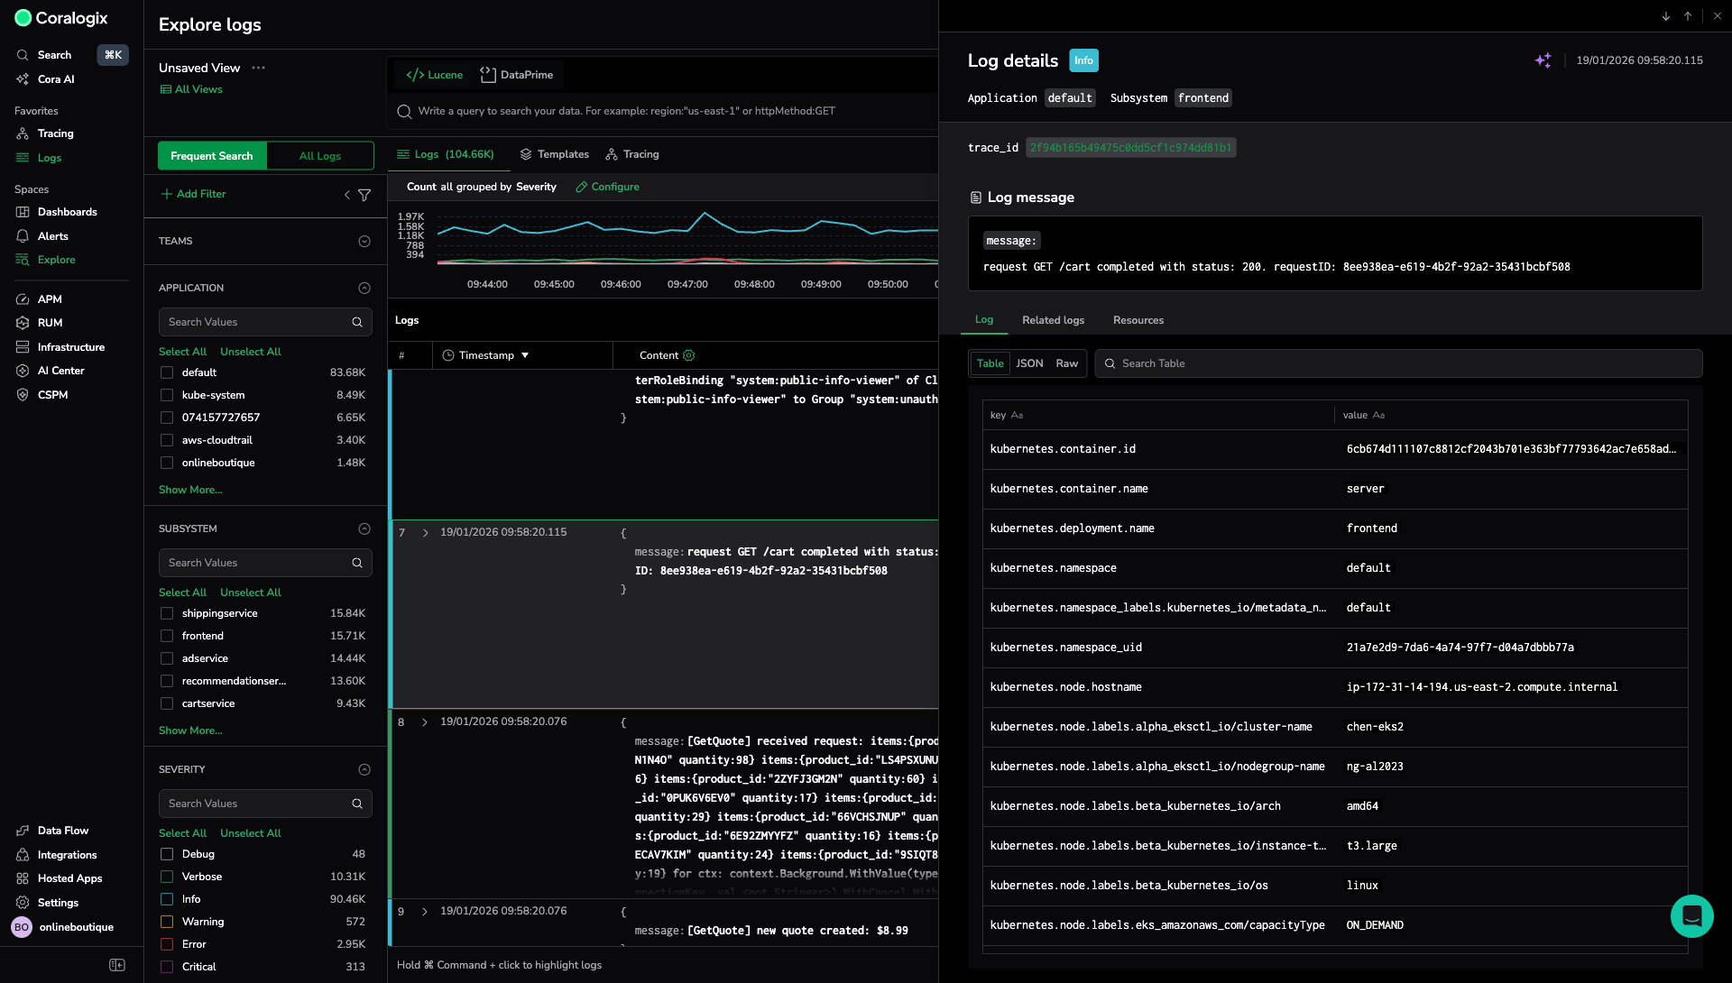Open the Infrastructure section in sidebar
The width and height of the screenshot is (1732, 983).
70,347
